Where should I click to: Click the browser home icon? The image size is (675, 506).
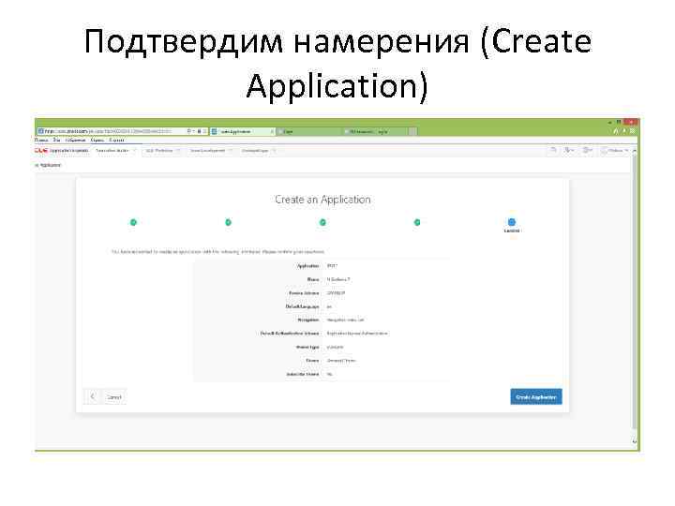tap(616, 131)
